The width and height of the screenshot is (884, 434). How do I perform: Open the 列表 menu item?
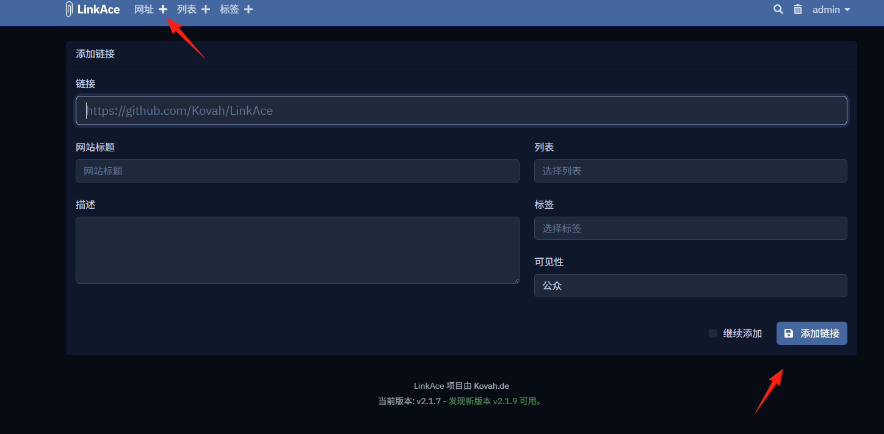point(187,9)
